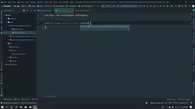Click the Stop square icon in the run toolbar

pos(167,6)
